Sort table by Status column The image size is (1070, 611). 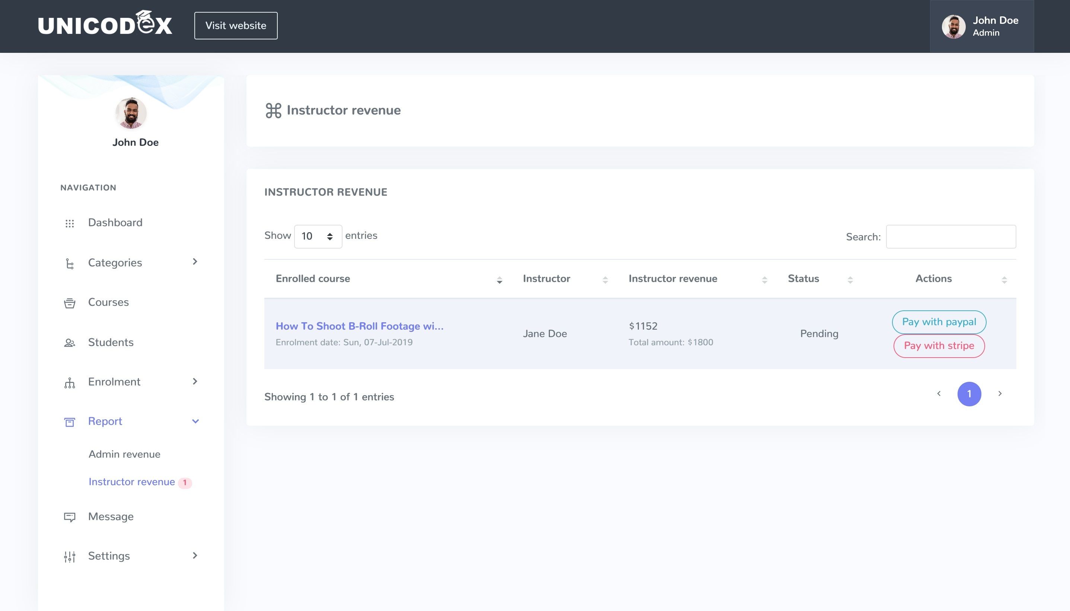coord(803,279)
